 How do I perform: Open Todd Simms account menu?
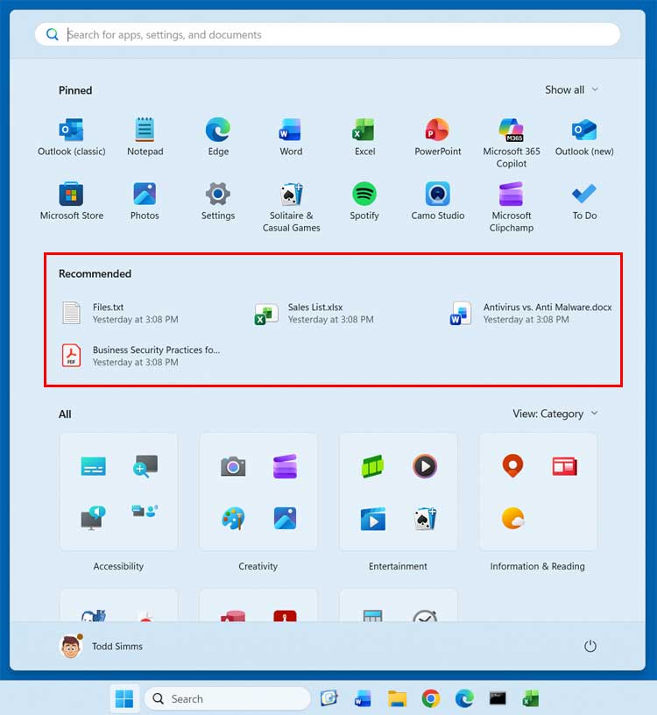click(102, 646)
